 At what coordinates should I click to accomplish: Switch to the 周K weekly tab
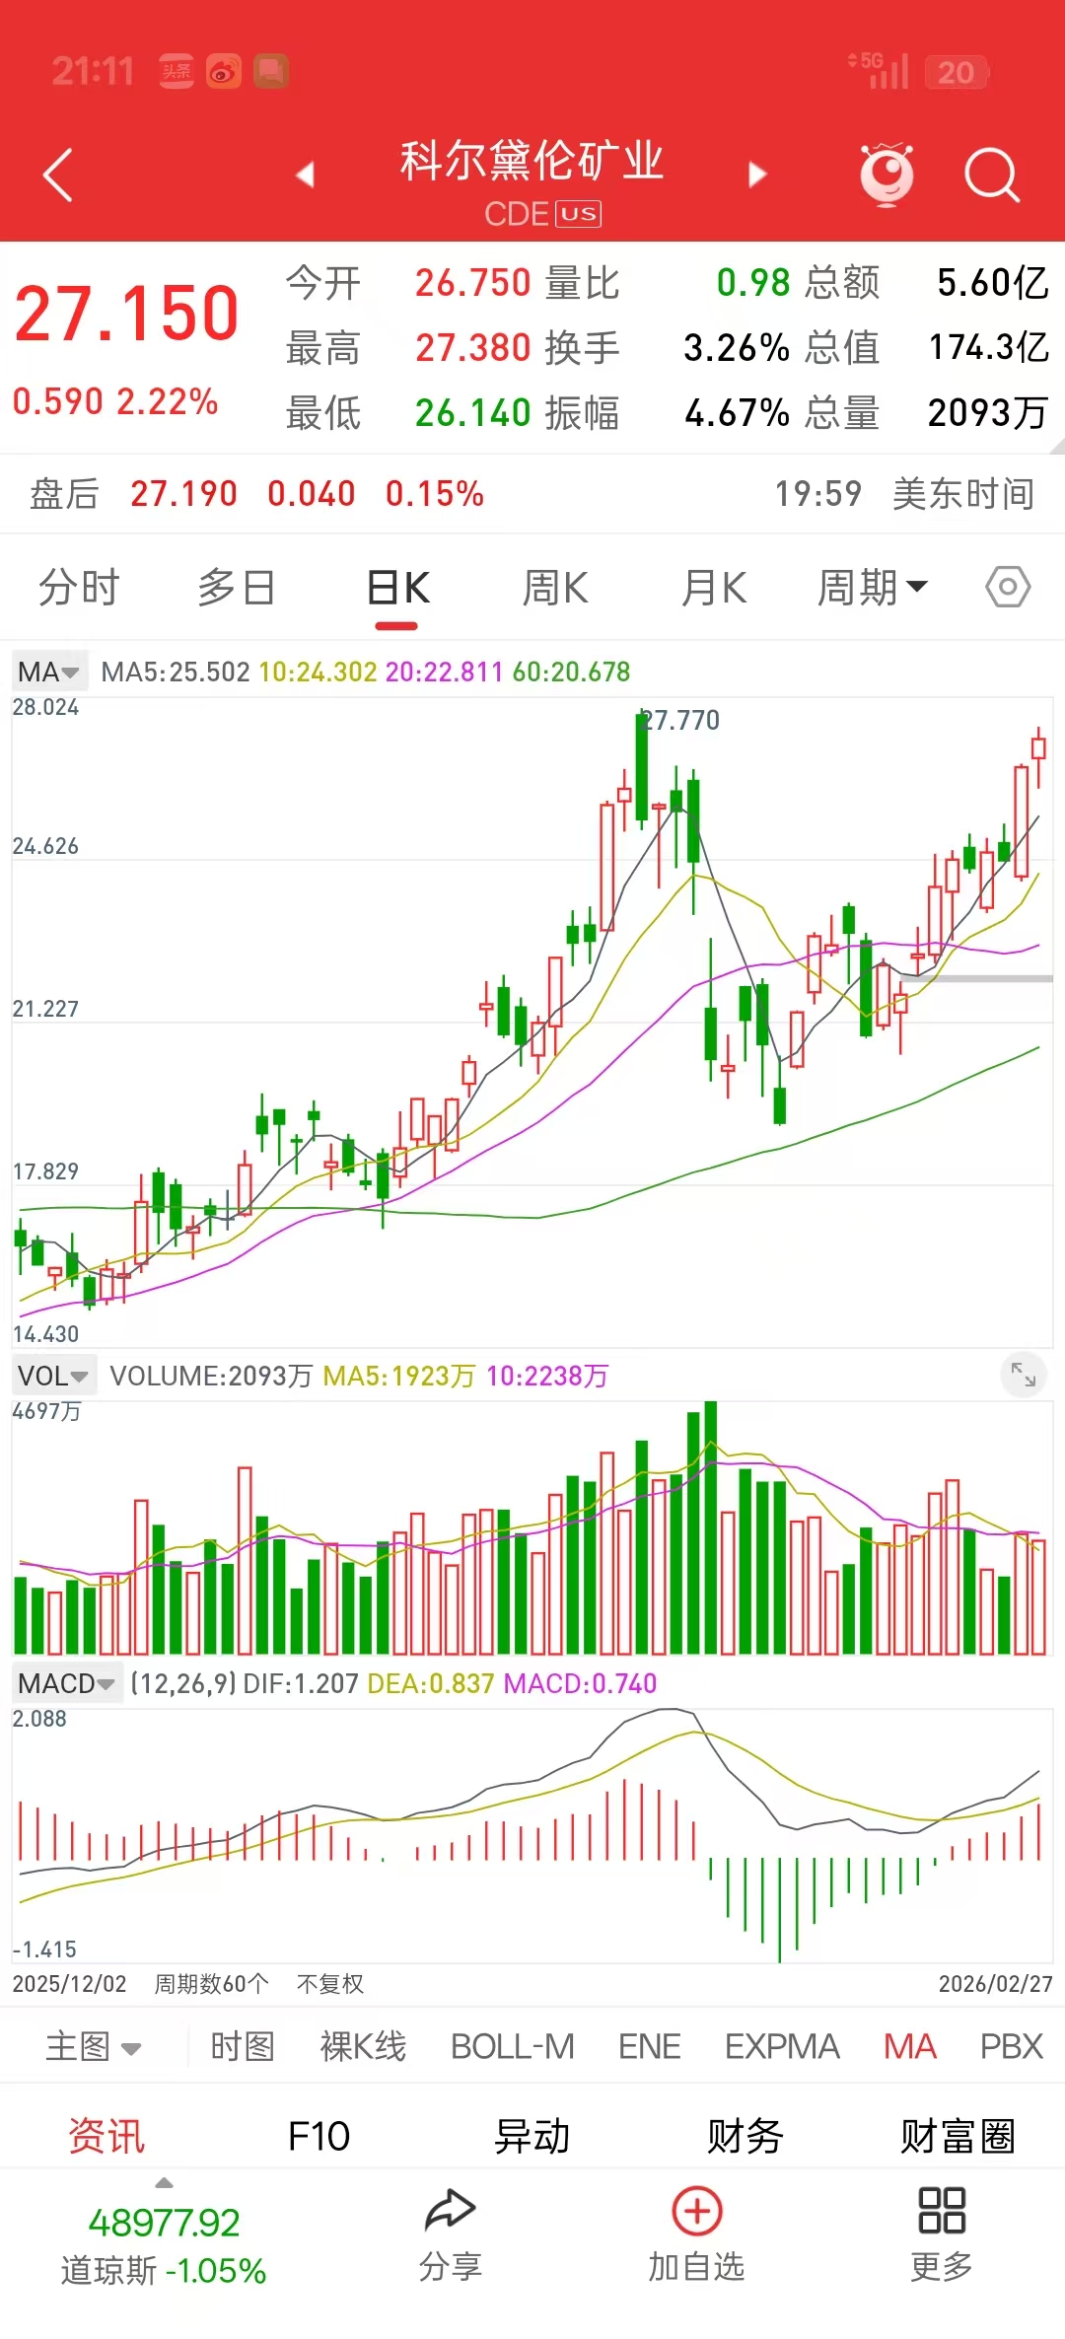click(554, 589)
